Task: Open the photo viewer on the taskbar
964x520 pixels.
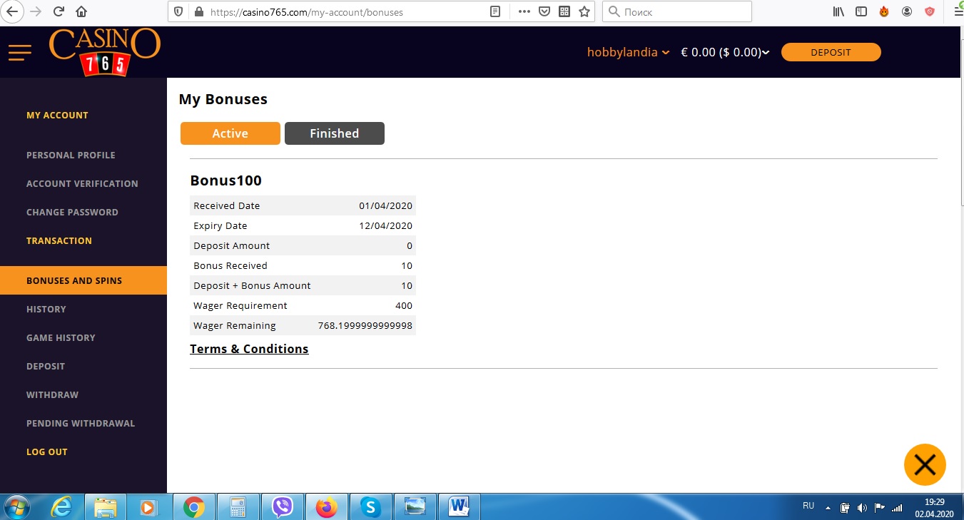Action: click(x=415, y=506)
